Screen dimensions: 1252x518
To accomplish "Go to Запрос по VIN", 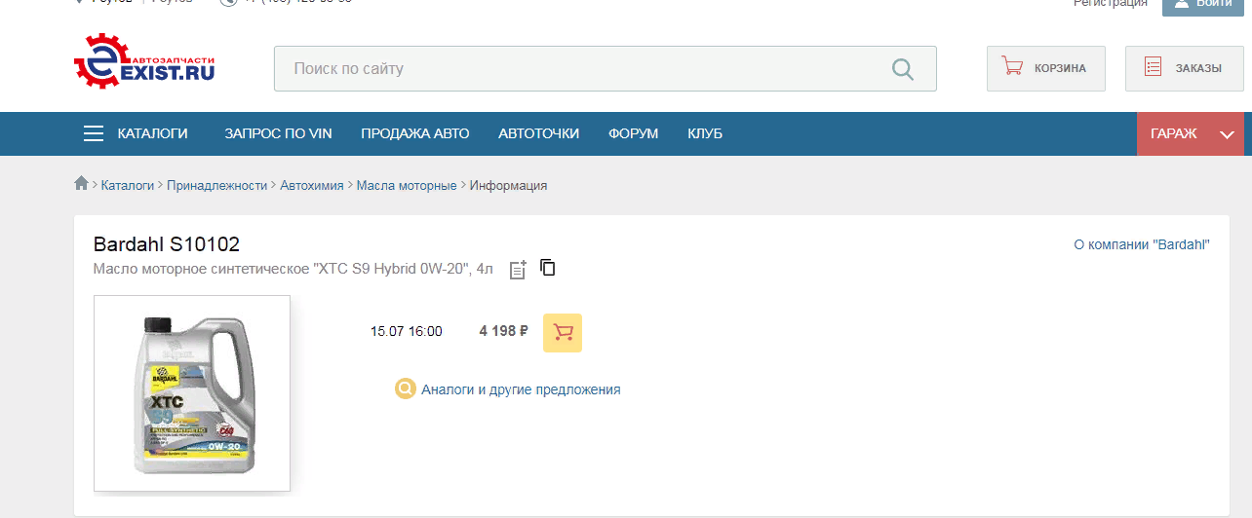I will tap(278, 133).
